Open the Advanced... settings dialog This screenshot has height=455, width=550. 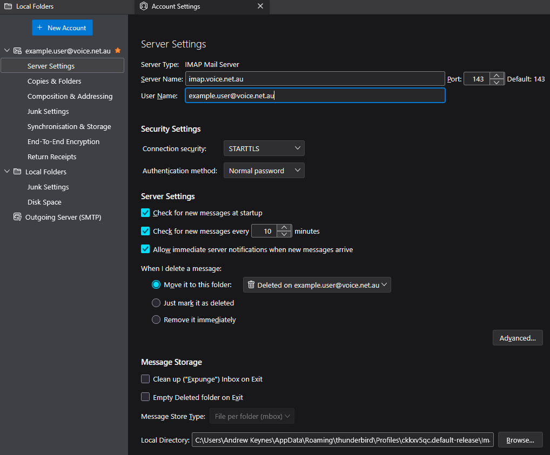pyautogui.click(x=517, y=338)
